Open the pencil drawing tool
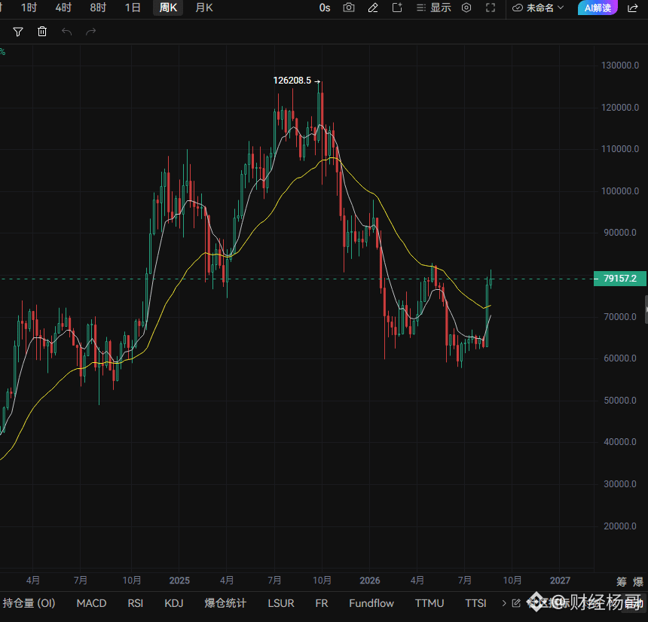This screenshot has height=622, width=648. pos(373,8)
